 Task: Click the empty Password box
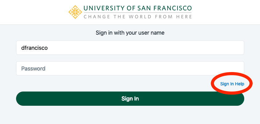130,68
